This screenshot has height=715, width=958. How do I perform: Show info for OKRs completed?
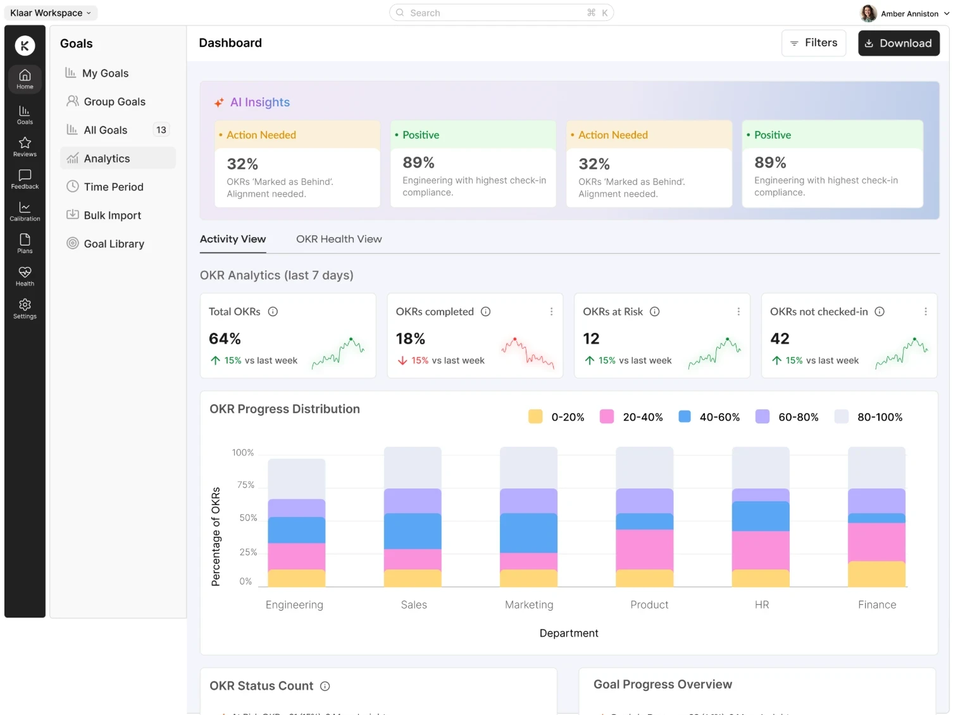(x=485, y=311)
